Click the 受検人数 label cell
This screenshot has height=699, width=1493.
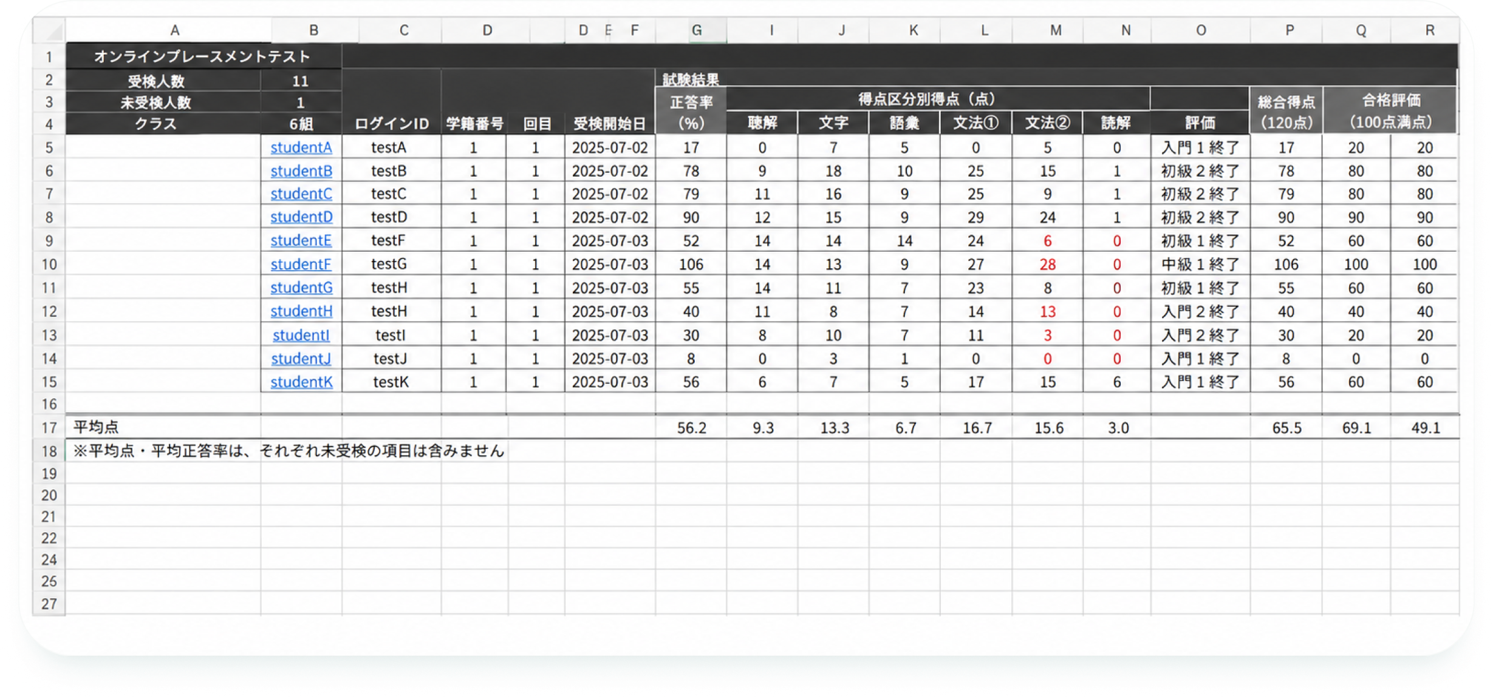click(x=163, y=81)
